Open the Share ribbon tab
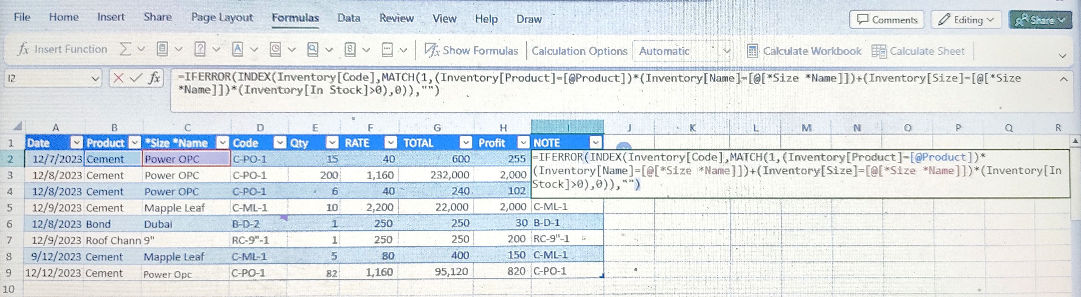Viewport: 1081px width, 297px height. tap(157, 17)
